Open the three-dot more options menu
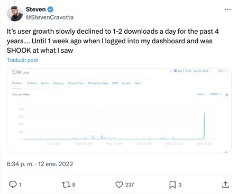 (x=227, y=9)
